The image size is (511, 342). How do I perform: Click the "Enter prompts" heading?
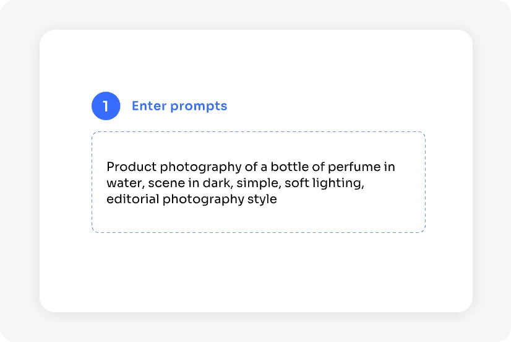pos(179,106)
